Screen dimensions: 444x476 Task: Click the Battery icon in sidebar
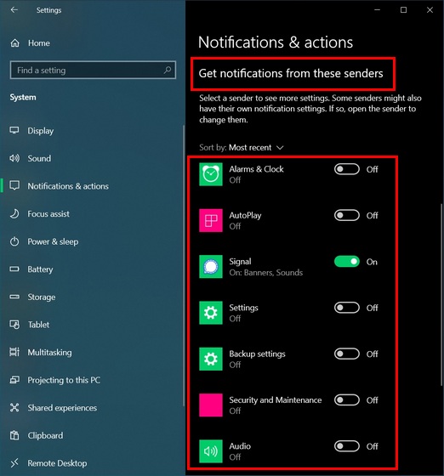[x=14, y=269]
